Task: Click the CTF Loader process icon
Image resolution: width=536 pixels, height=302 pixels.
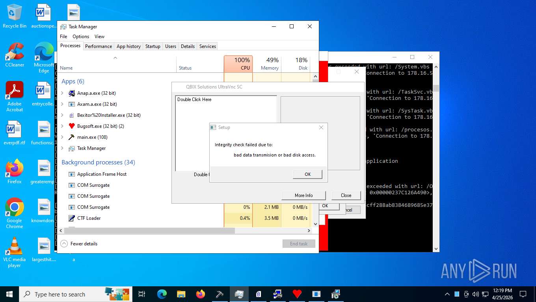Action: (72, 218)
